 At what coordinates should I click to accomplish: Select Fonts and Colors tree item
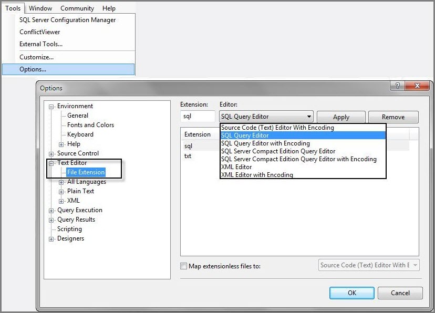[90, 125]
